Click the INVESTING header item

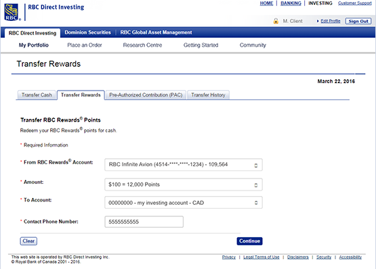(x=320, y=3)
